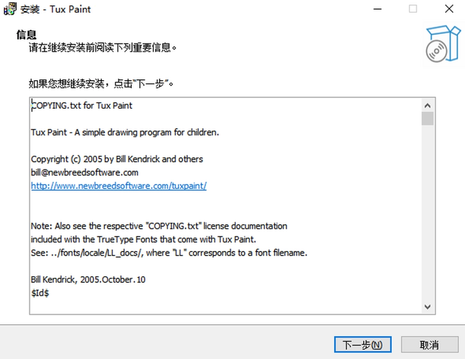Minimize the Tux Paint installer window

click(377, 9)
